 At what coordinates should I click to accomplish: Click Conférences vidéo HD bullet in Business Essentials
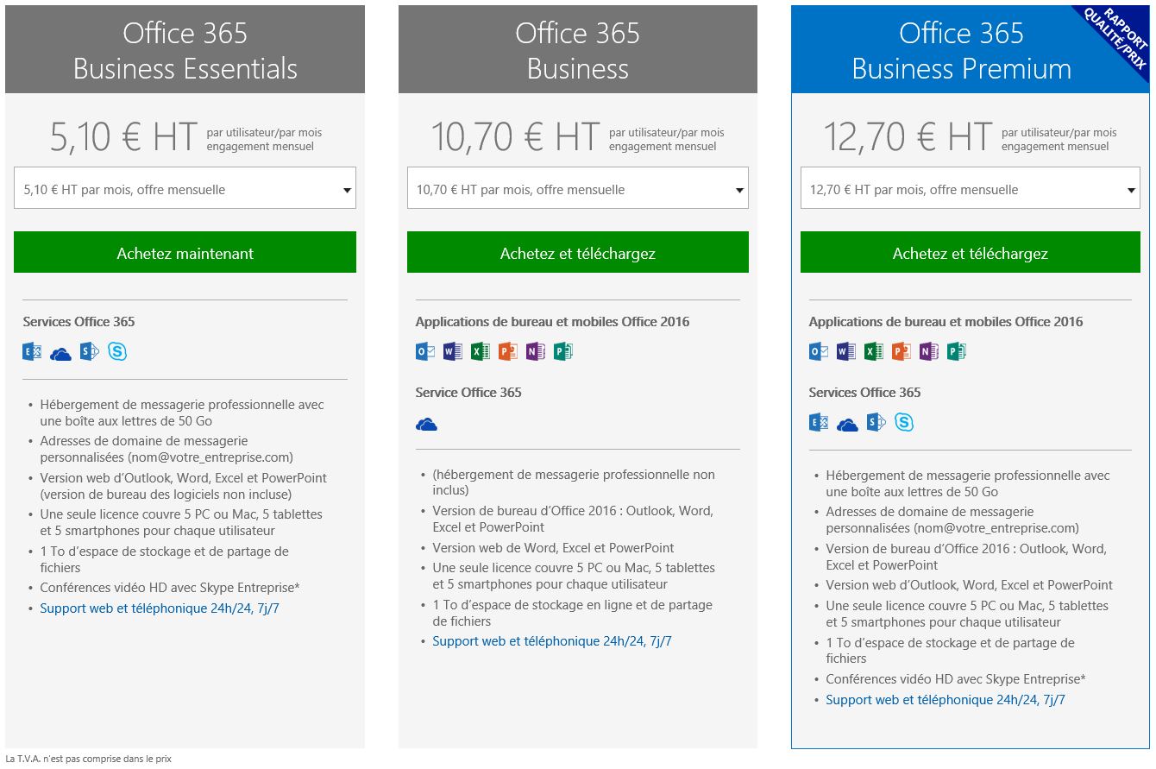[170, 588]
